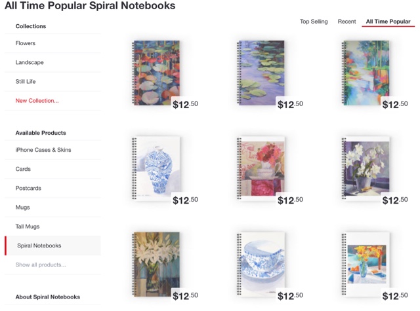Select the blue and white vase notebook
This screenshot has height=311, width=420.
(156, 168)
